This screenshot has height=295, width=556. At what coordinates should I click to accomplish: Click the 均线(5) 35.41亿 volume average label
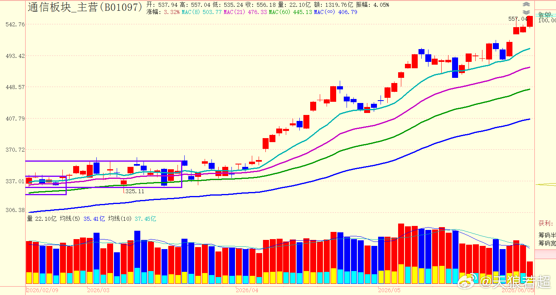pos(82,218)
